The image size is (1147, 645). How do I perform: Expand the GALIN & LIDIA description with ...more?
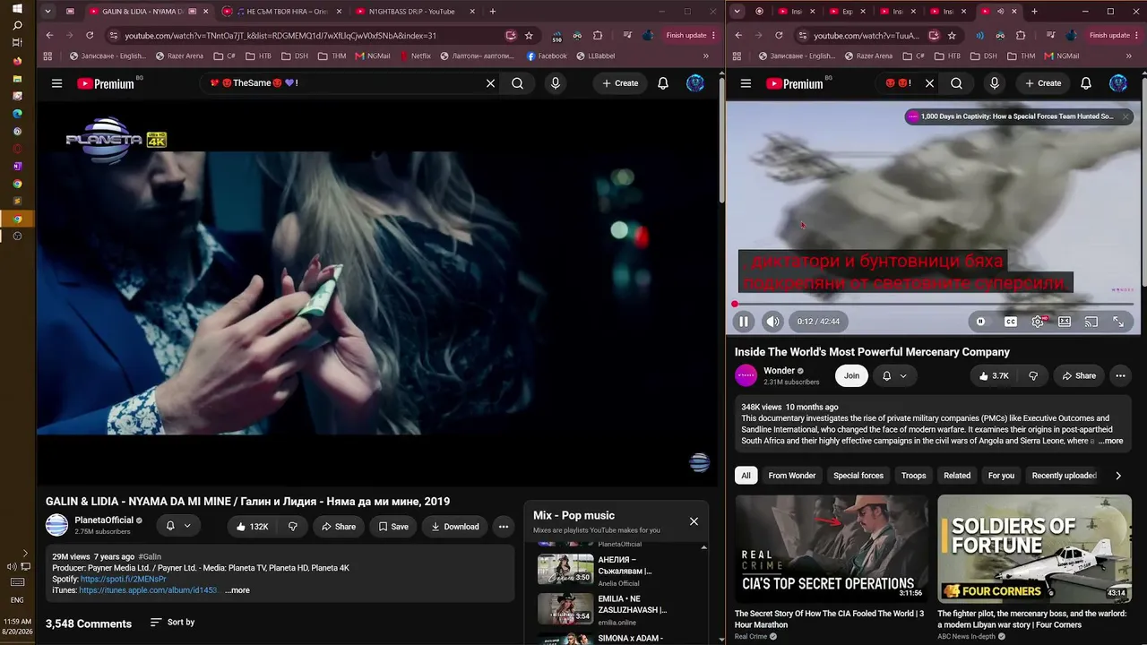pyautogui.click(x=237, y=590)
